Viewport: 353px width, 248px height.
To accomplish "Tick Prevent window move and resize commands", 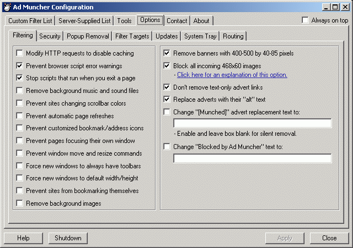I will point(20,153).
